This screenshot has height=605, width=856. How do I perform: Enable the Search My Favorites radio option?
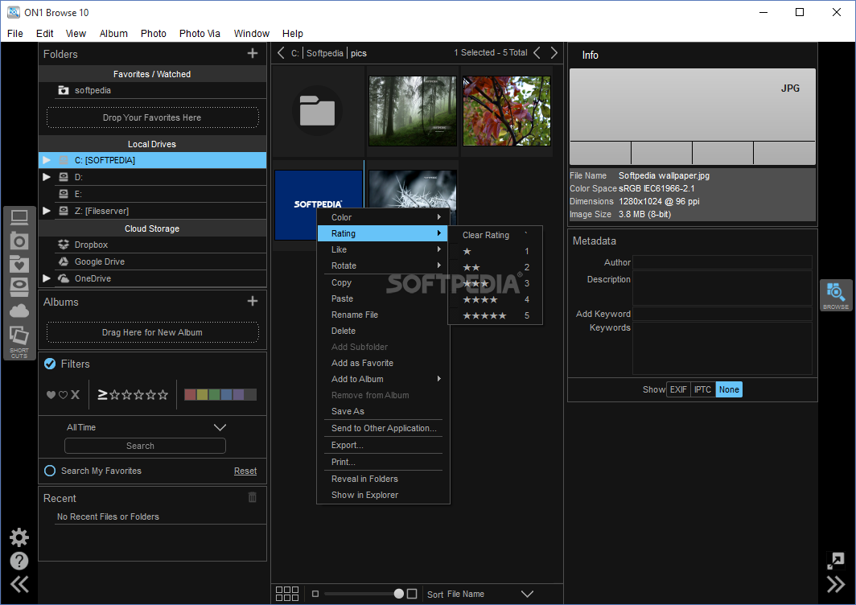point(50,471)
